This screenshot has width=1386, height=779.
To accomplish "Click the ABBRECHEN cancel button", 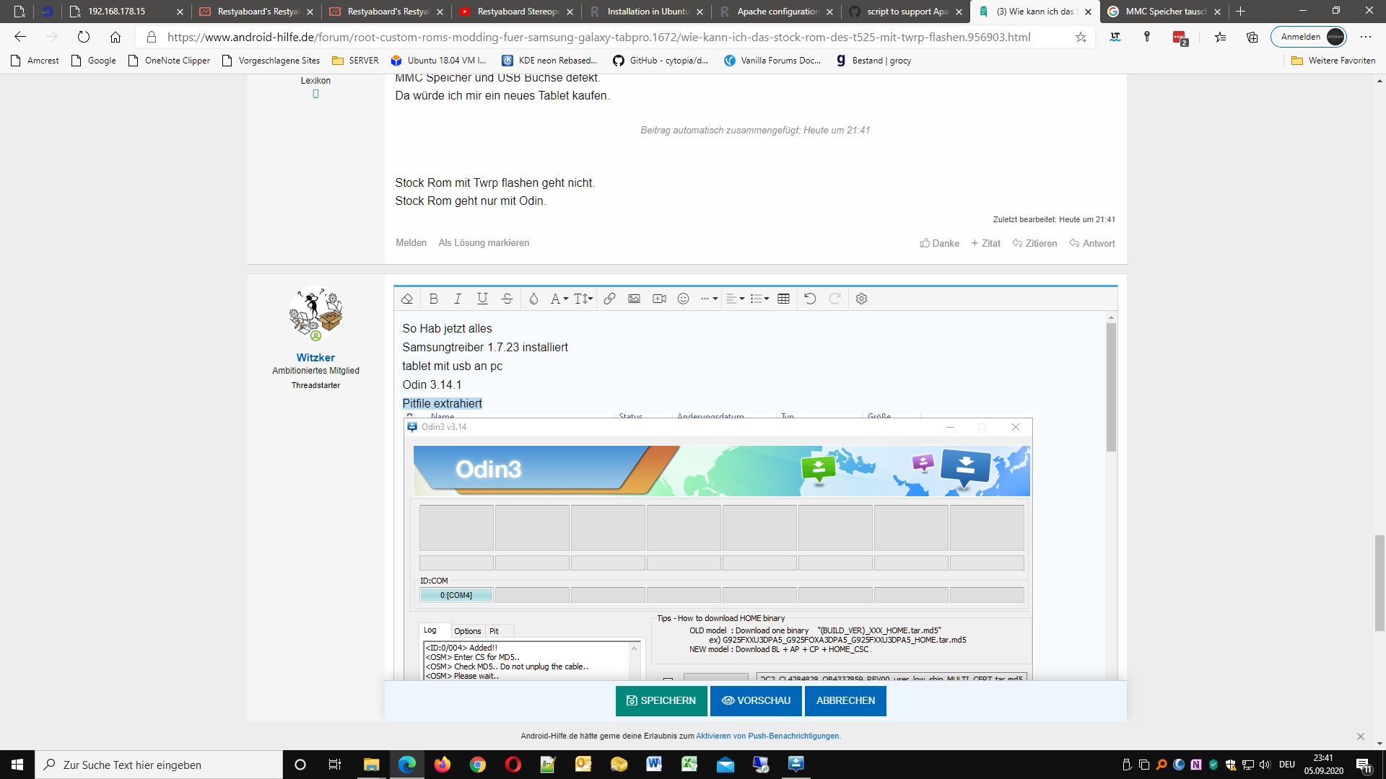I will tap(845, 700).
